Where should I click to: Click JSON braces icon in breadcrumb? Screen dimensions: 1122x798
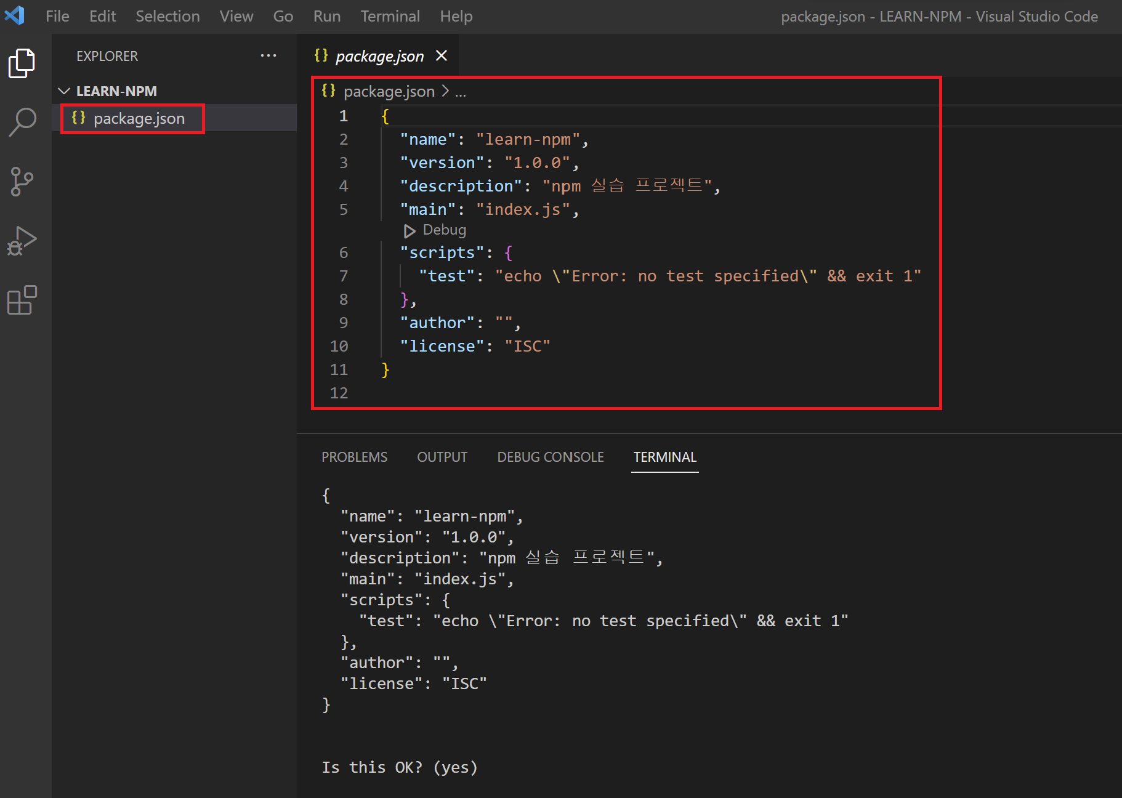(329, 91)
